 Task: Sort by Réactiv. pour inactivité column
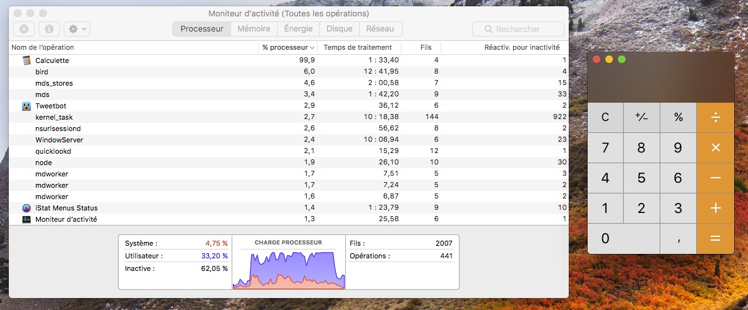(x=504, y=48)
